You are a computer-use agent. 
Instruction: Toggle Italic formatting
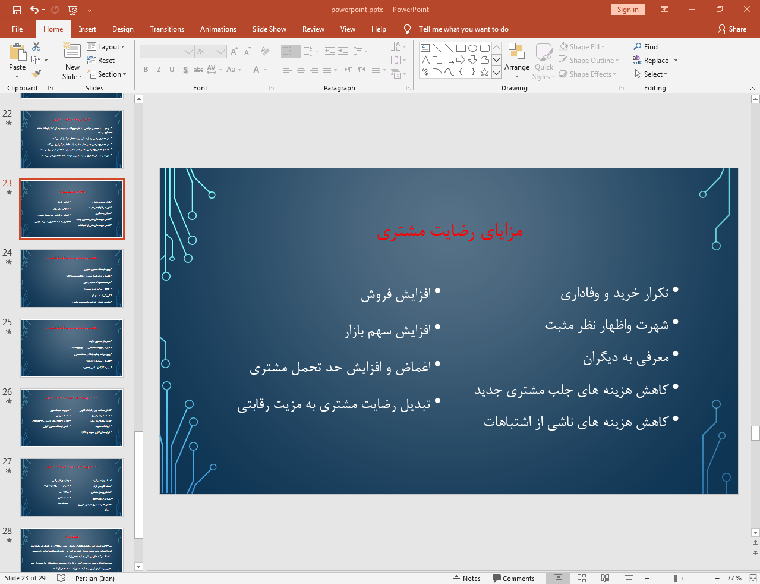(x=159, y=70)
